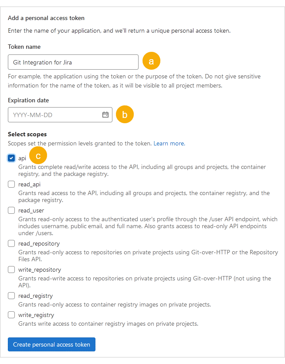Click the Create personal access token button
Viewport: 285px width, 364px height.
coord(51,344)
